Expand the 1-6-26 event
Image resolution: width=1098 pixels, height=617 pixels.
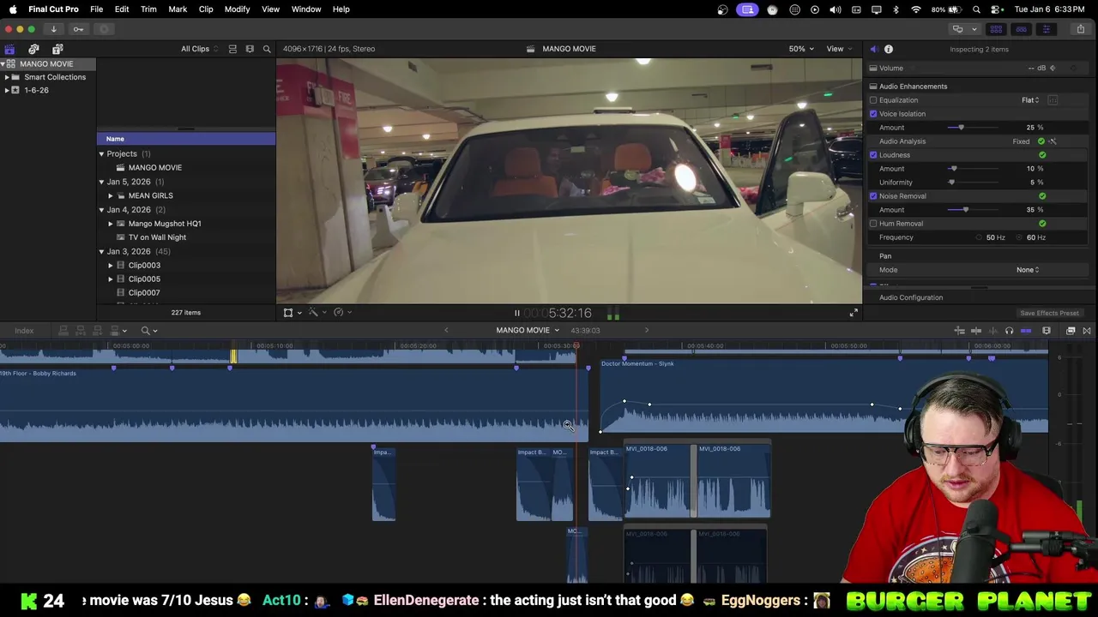click(x=7, y=90)
